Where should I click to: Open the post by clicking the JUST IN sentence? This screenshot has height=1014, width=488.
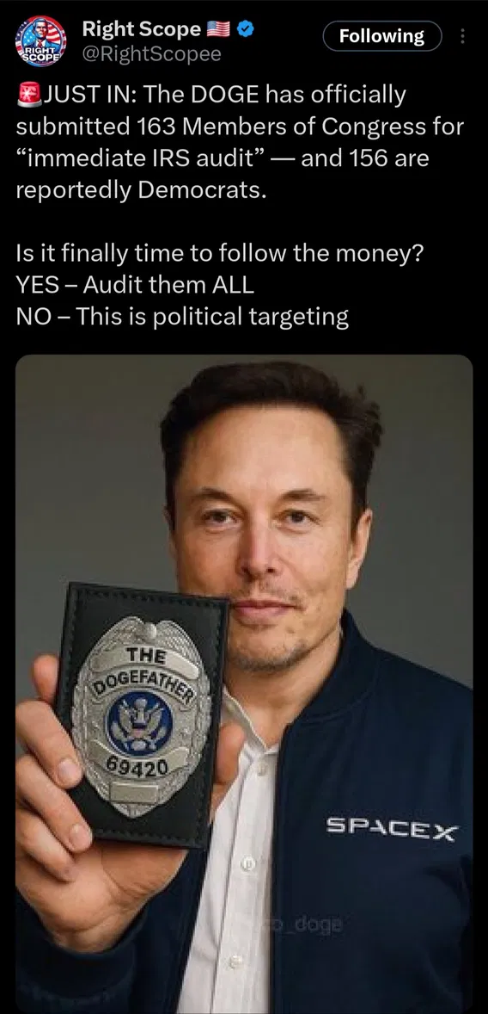[x=240, y=142]
